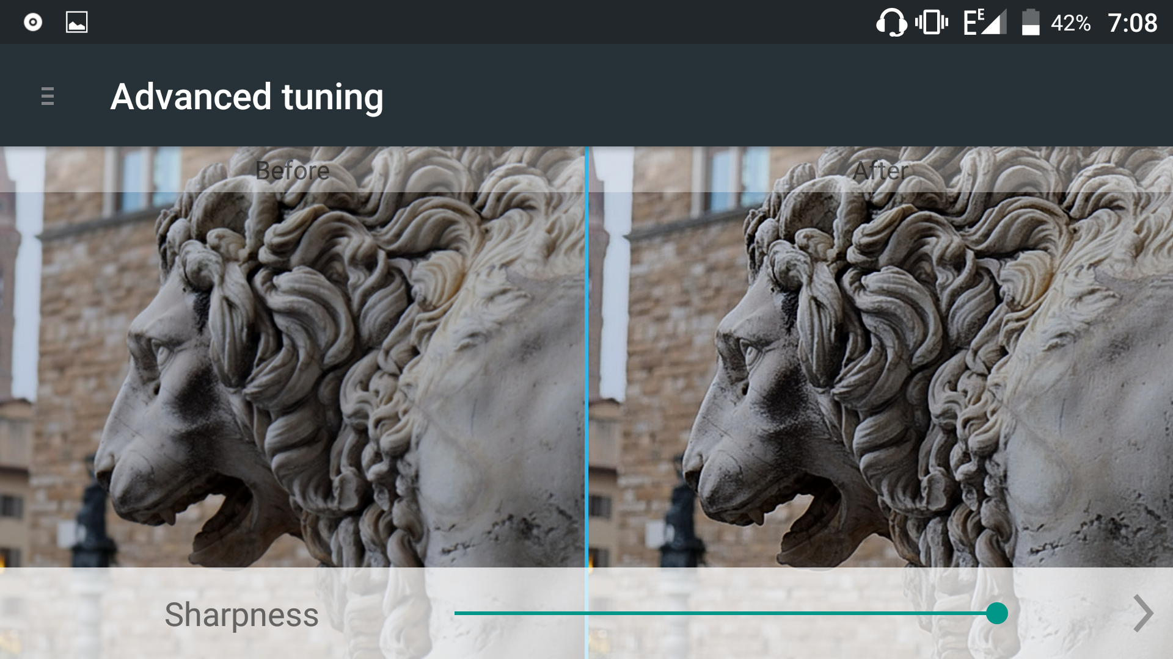Tap the mobile signal strength icon
Image resolution: width=1173 pixels, height=659 pixels.
point(985,23)
